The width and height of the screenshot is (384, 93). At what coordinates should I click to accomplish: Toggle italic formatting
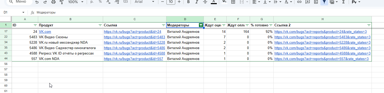coord(197,2)
